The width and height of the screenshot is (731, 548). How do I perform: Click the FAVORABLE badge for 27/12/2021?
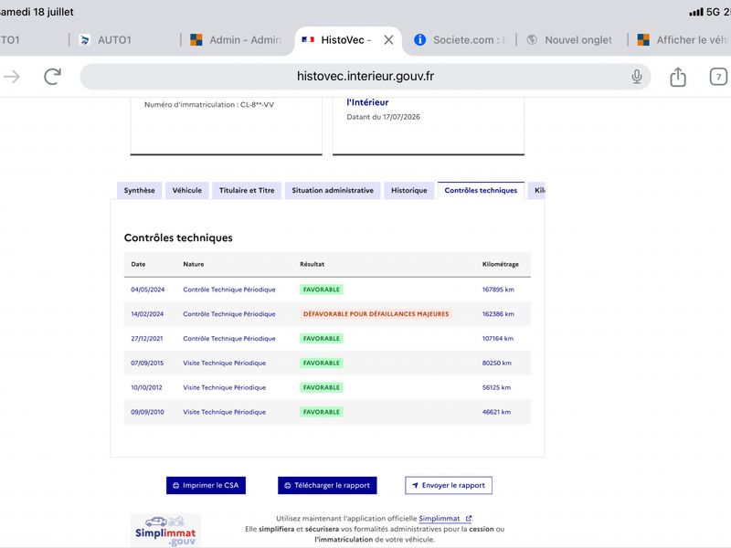[x=322, y=338]
